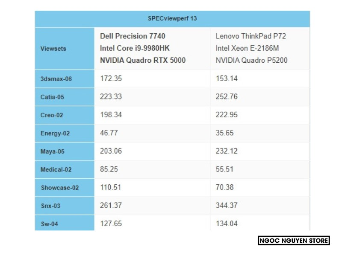The height and width of the screenshot is (256, 342).
Task: Select the Dell Snx-03 value 261.37
Action: (111, 206)
